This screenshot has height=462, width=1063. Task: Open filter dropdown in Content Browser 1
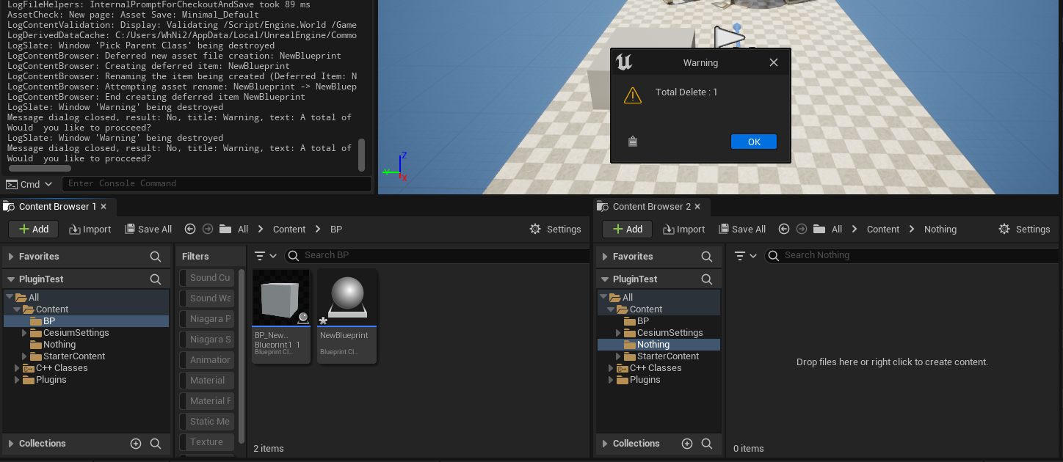[265, 256]
